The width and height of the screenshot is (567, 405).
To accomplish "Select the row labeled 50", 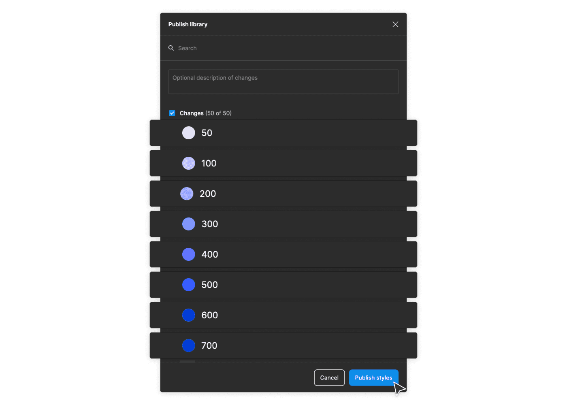I will click(x=283, y=133).
